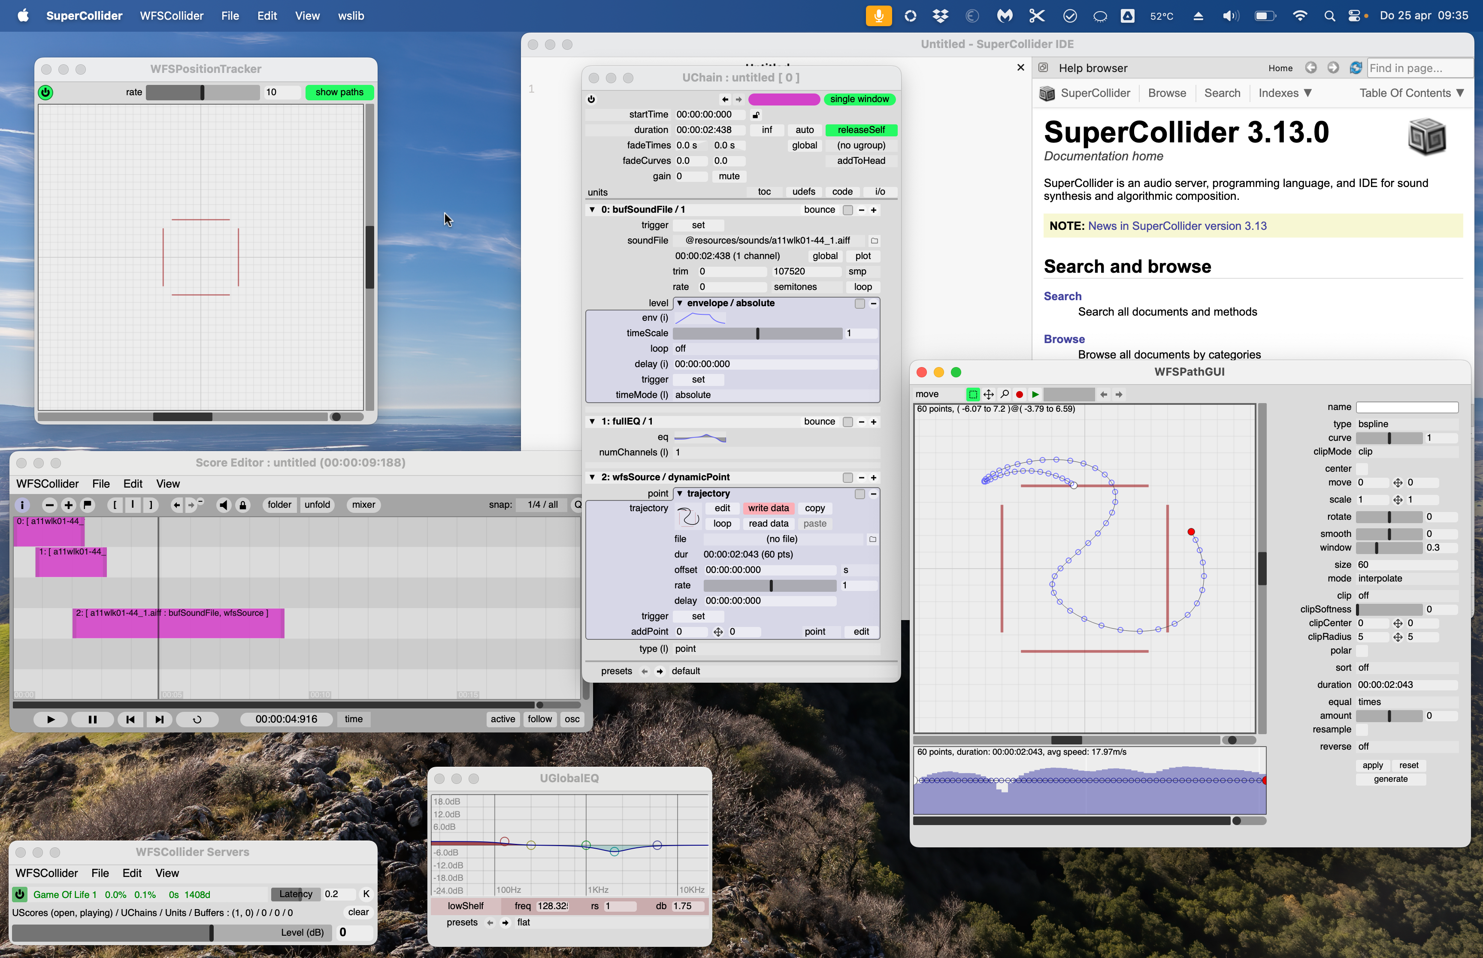Activate the move crosshair tool in WFSPathGUI
The width and height of the screenshot is (1483, 958).
coord(988,395)
